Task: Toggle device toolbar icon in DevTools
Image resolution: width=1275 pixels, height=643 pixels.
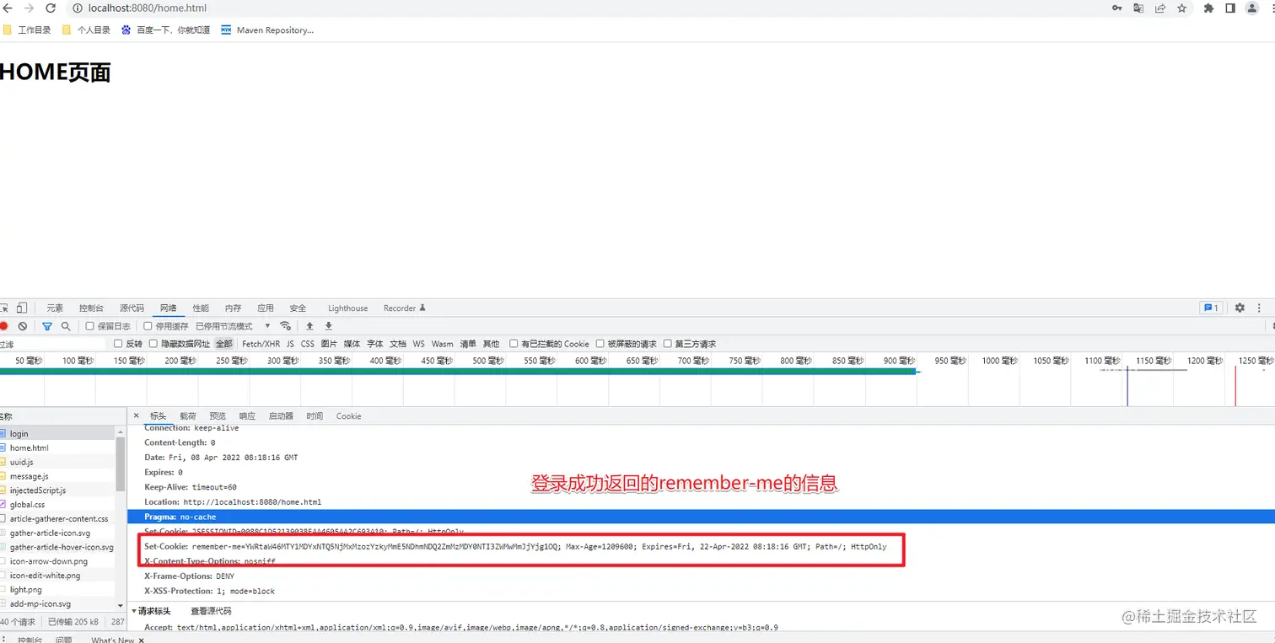Action: tap(22, 308)
